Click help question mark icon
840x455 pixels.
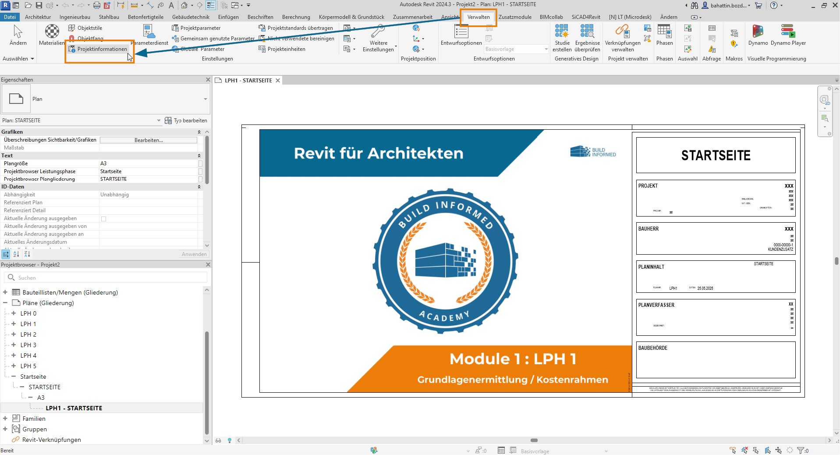point(774,5)
